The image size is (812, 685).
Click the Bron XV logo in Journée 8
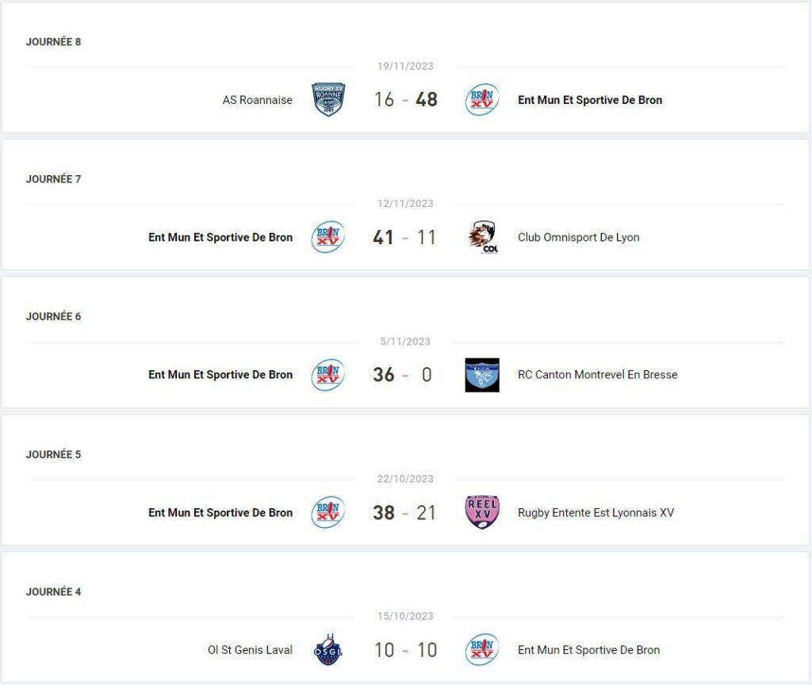482,99
